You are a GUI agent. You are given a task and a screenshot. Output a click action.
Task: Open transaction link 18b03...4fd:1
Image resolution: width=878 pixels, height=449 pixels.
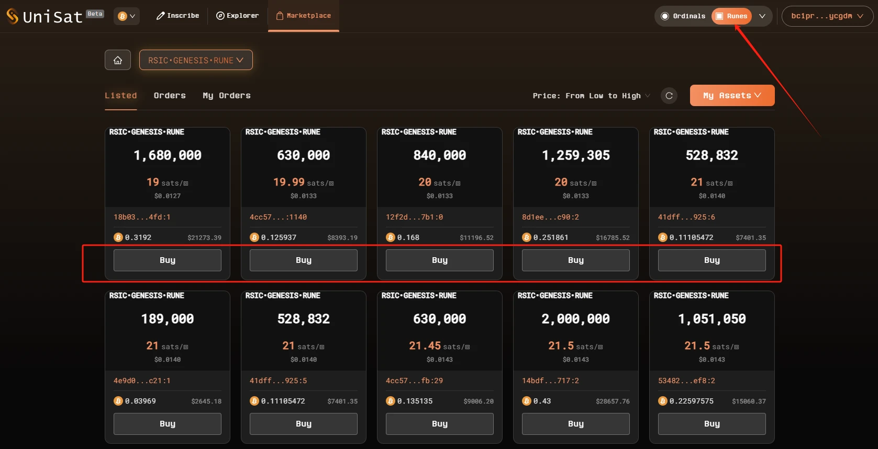tap(142, 217)
